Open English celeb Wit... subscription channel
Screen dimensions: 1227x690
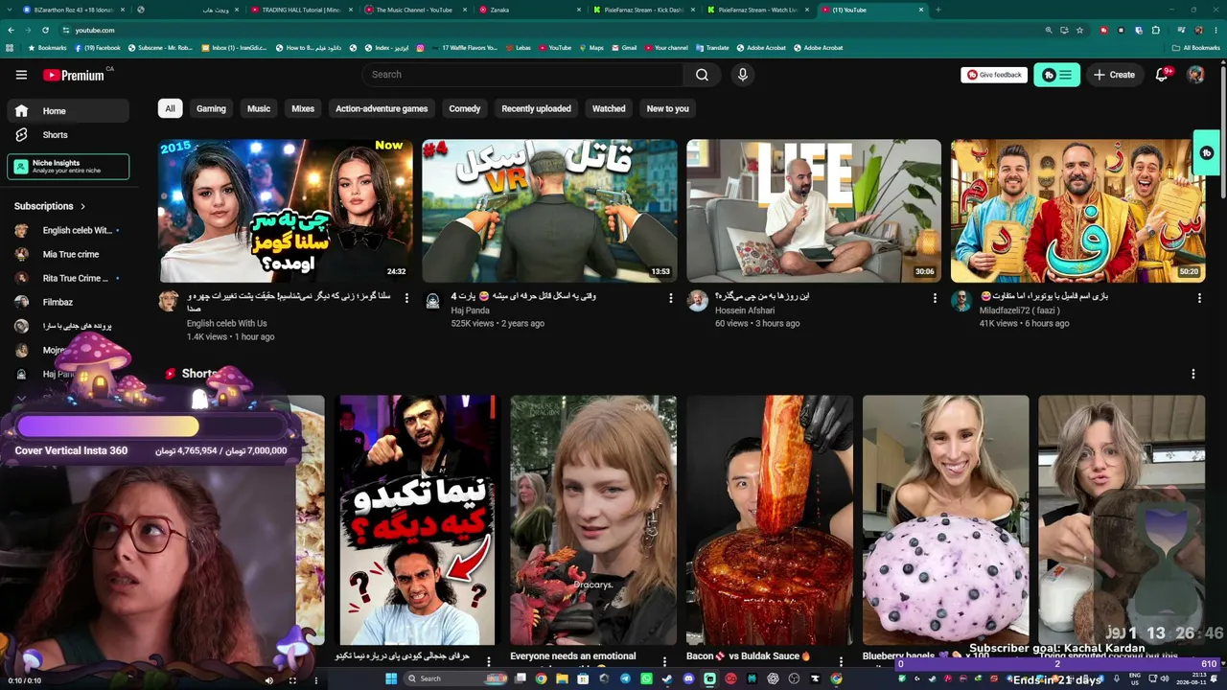pos(67,231)
